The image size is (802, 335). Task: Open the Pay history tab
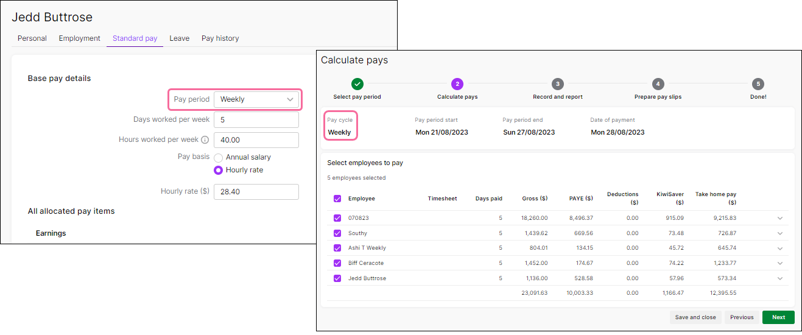[x=220, y=38]
